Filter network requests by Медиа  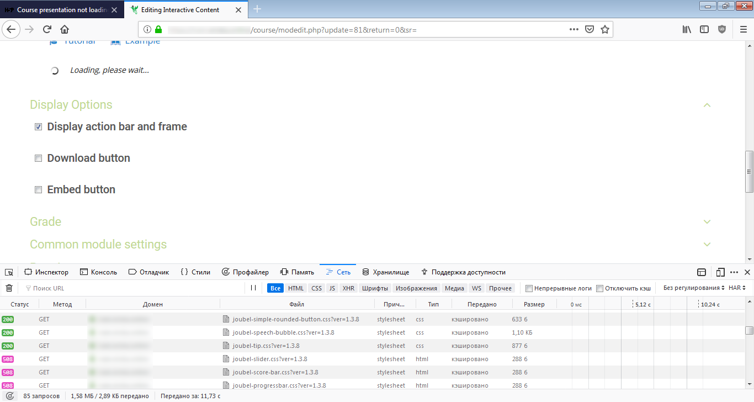click(454, 288)
